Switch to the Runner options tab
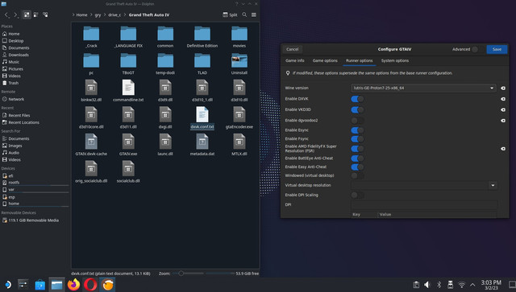516x292 pixels. coord(359,61)
